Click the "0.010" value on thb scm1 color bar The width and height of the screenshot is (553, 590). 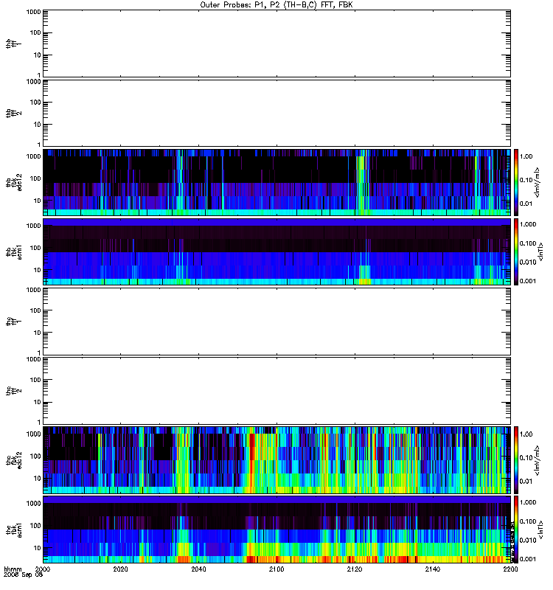pos(528,263)
